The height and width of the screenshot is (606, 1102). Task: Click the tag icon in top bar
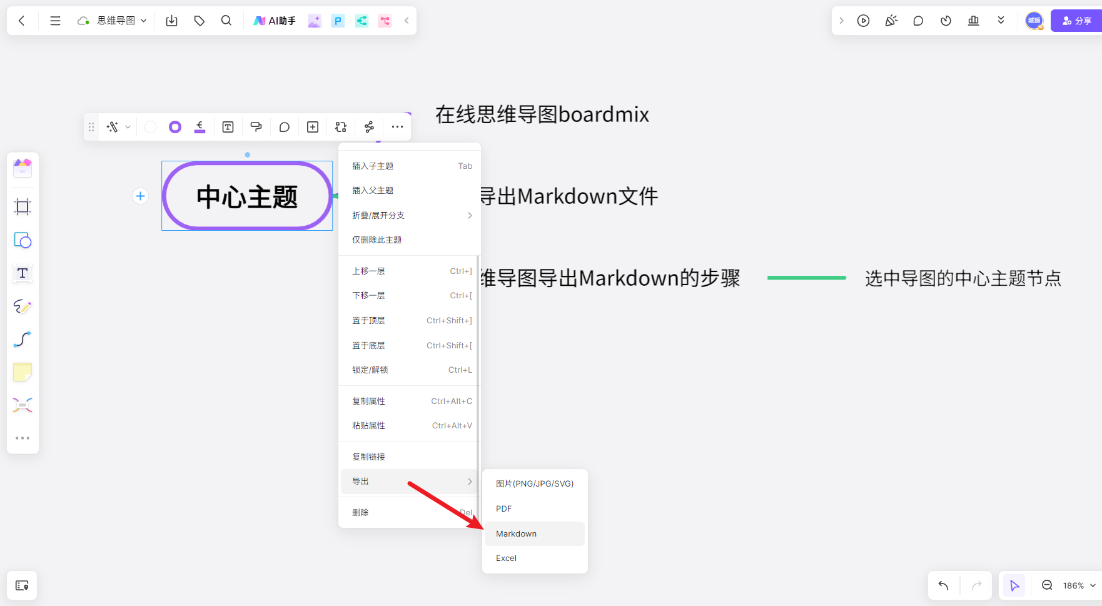200,21
